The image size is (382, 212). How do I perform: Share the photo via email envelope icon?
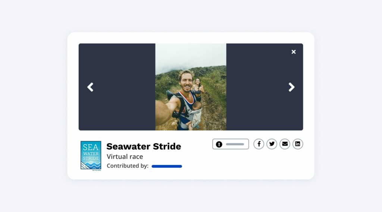[285, 144]
